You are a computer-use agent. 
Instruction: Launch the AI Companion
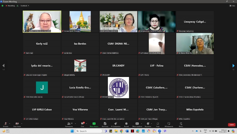coord(116,124)
